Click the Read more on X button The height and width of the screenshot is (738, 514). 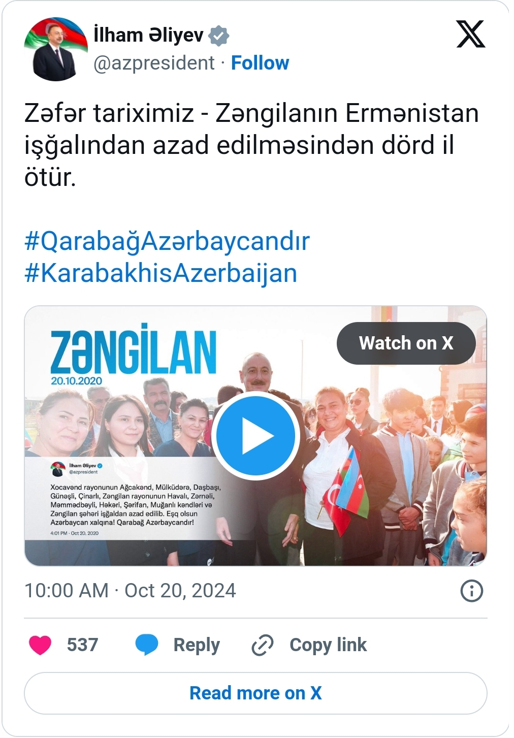click(255, 693)
